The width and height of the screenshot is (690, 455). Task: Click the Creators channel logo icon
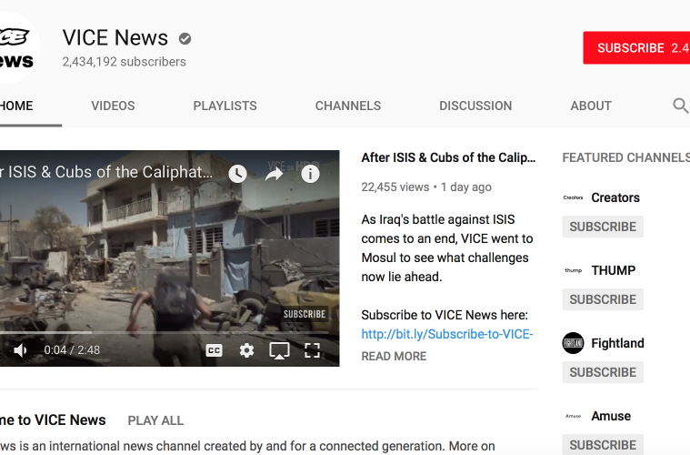573,197
